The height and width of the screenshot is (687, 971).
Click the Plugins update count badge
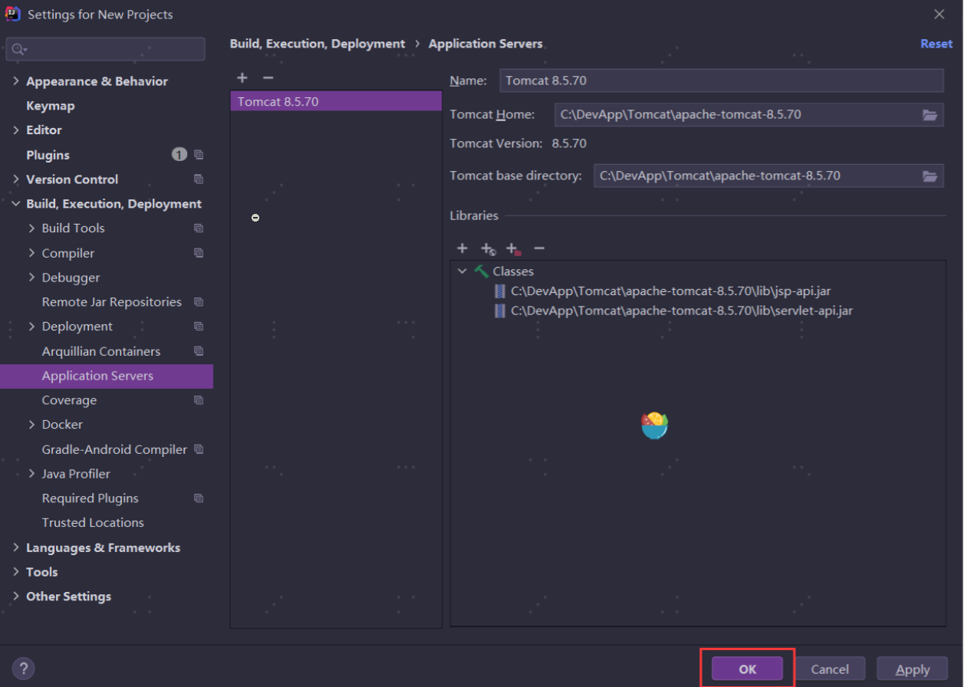(179, 155)
